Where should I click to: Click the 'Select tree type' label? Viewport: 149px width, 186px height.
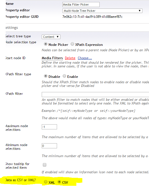[x=18, y=36]
